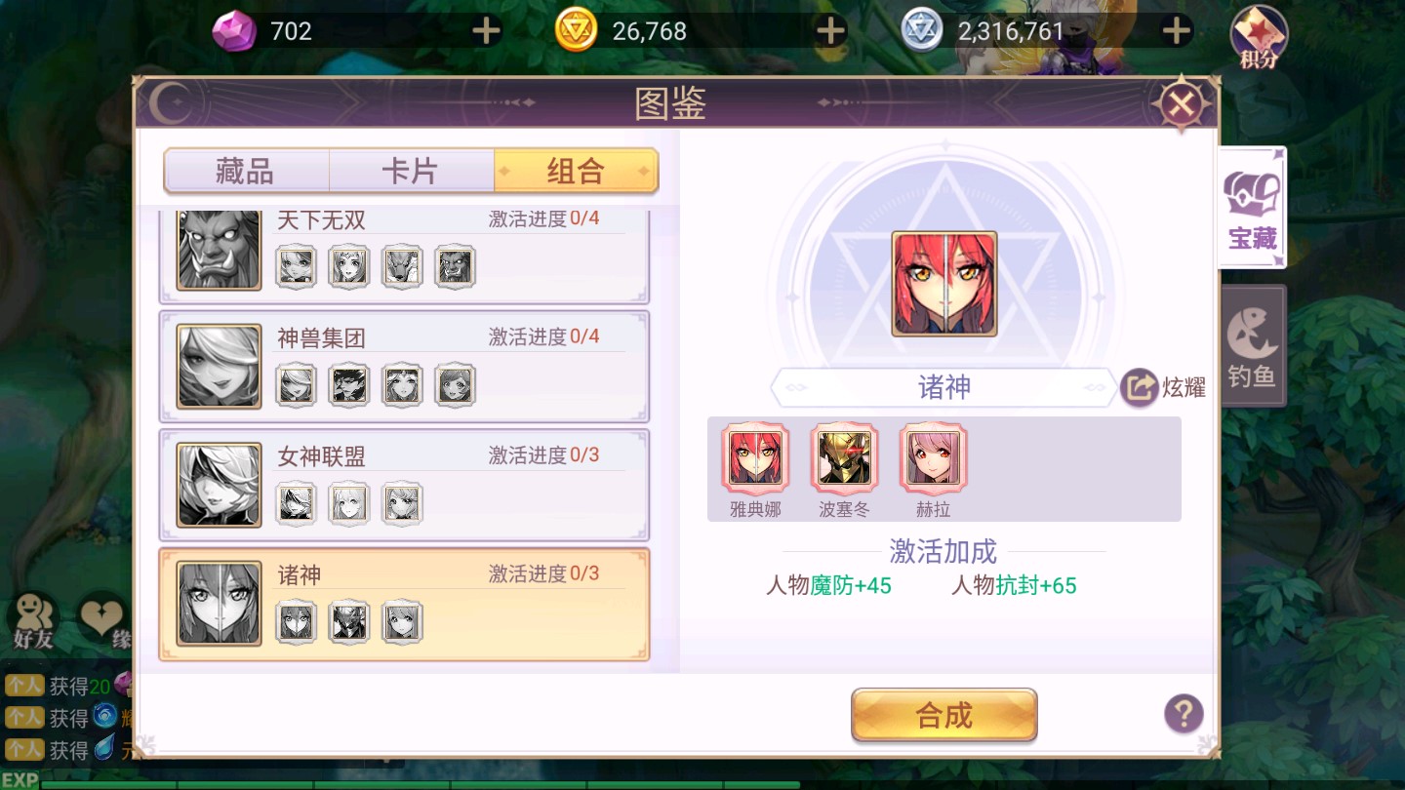Click the 合成 synthesize button
1405x790 pixels.
click(943, 716)
